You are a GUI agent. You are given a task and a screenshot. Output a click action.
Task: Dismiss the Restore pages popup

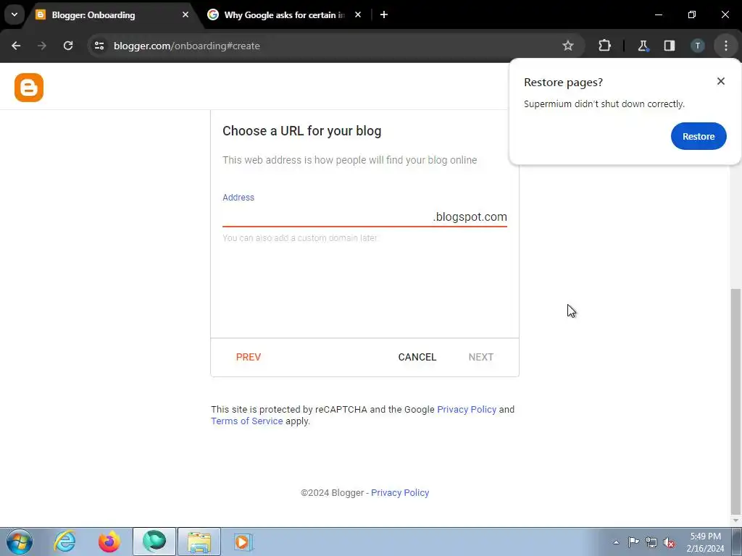(x=721, y=81)
